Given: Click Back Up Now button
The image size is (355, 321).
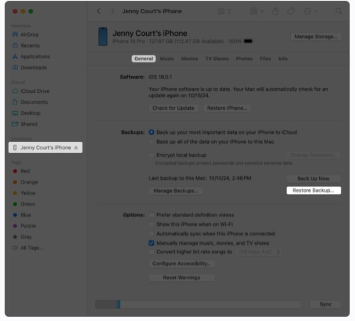Looking at the screenshot, I should pos(314,178).
